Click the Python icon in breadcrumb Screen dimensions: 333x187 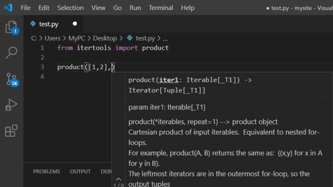[130, 38]
